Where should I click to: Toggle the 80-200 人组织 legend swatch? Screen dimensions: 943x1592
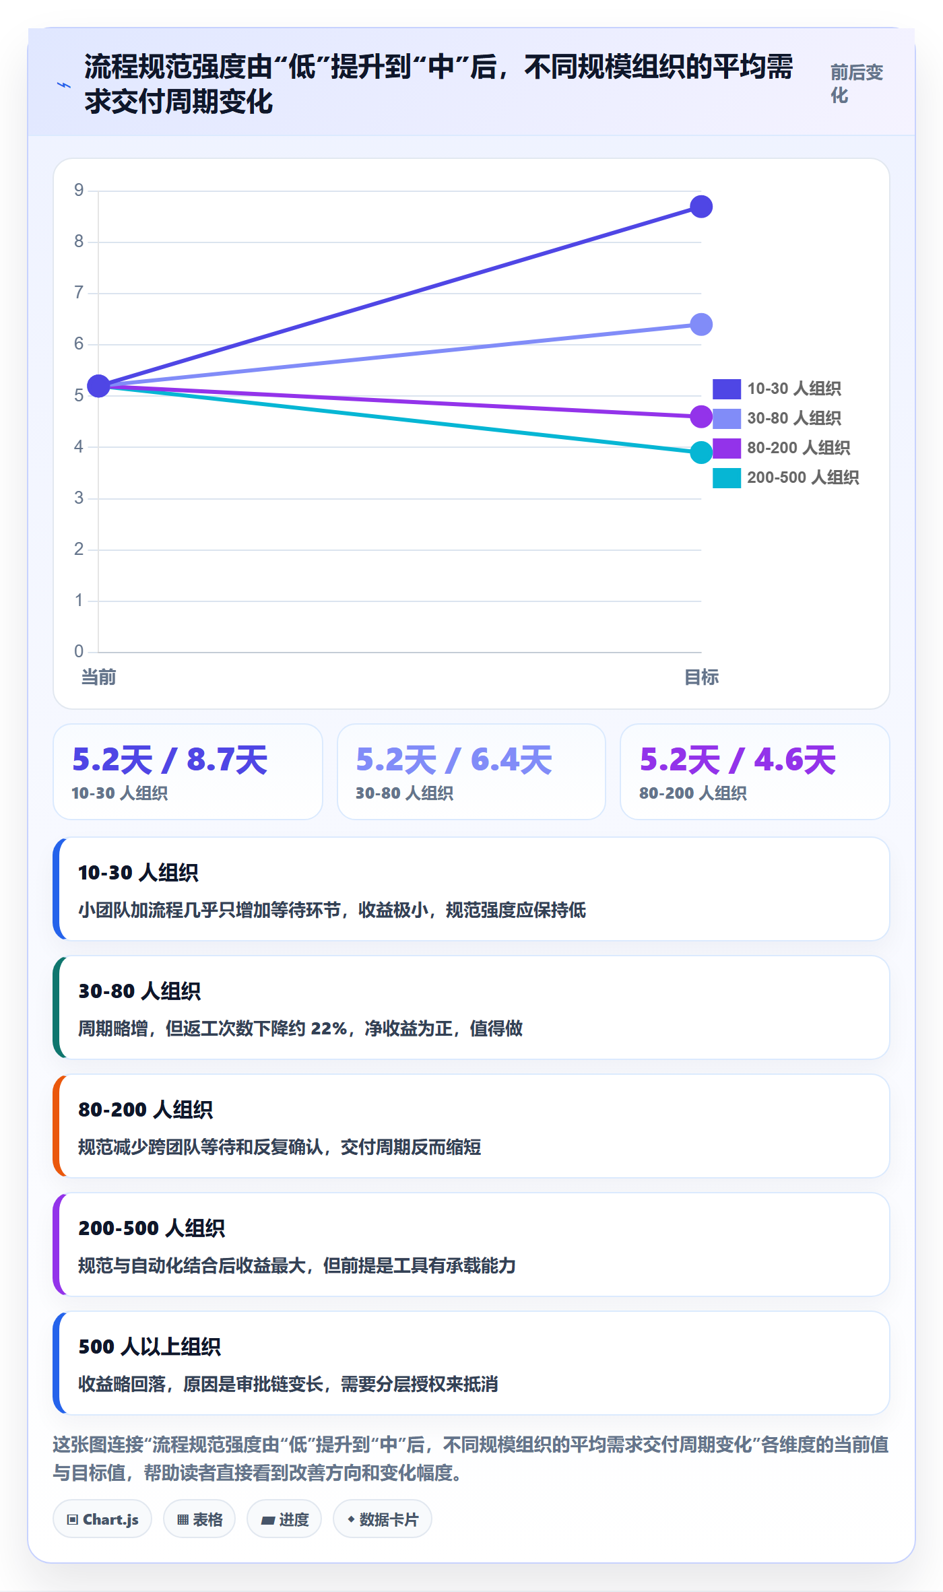726,448
